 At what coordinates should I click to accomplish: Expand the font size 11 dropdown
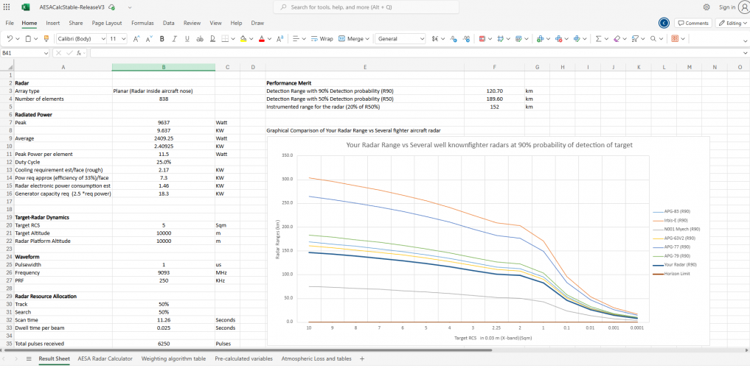click(x=124, y=39)
